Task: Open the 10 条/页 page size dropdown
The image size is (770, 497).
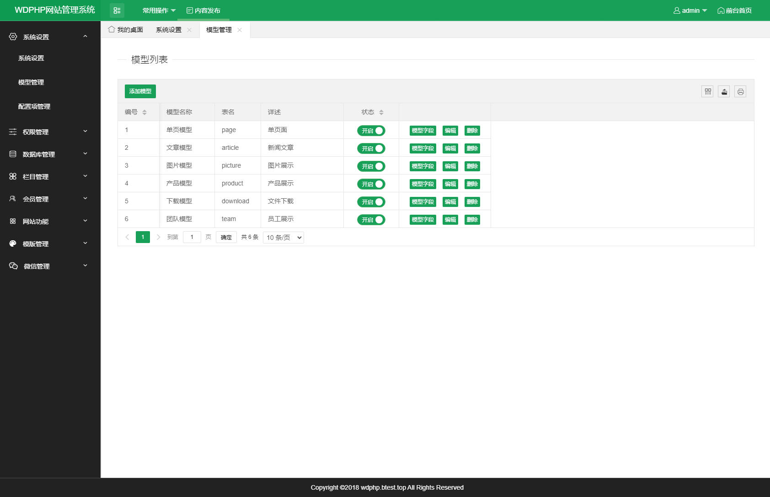Action: tap(283, 238)
